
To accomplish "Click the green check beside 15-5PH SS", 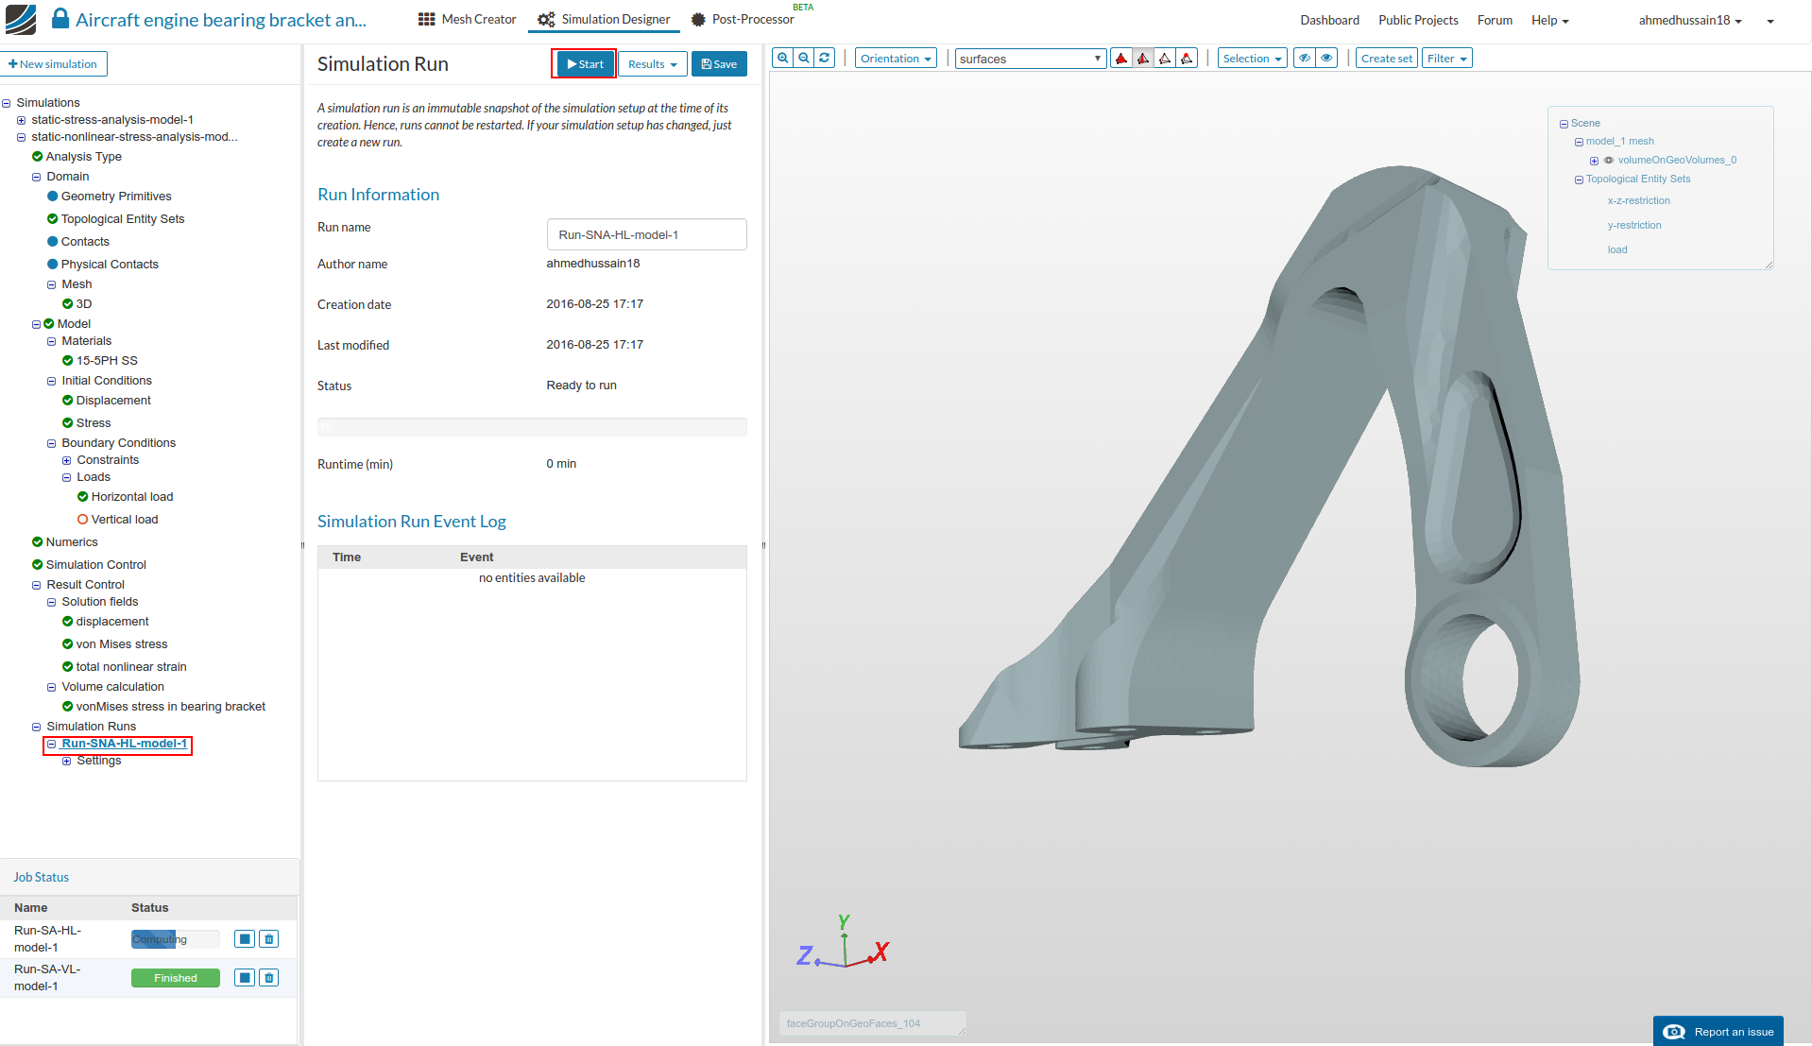I will pos(67,361).
